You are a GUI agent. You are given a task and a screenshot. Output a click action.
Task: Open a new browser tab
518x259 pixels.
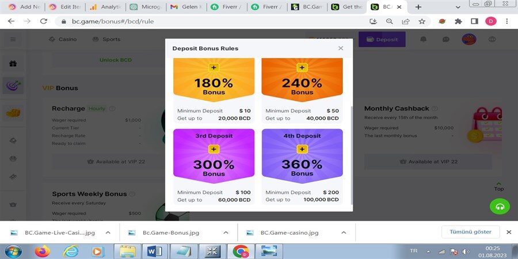(x=418, y=7)
